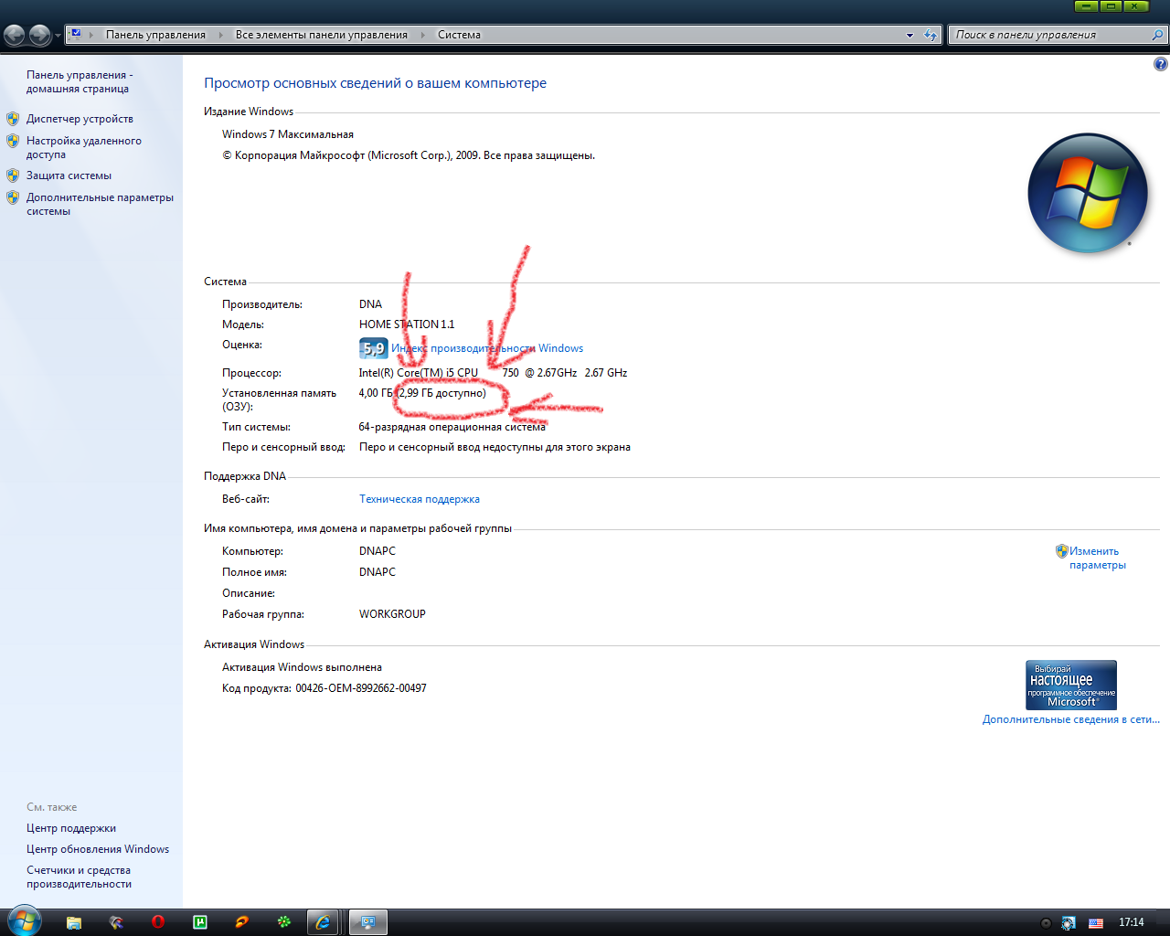The height and width of the screenshot is (936, 1170).
Task: Open the gear tray icon
Action: (x=1069, y=923)
